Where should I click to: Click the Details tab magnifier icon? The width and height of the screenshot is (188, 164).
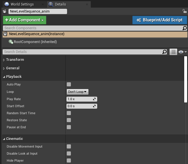[51, 4]
